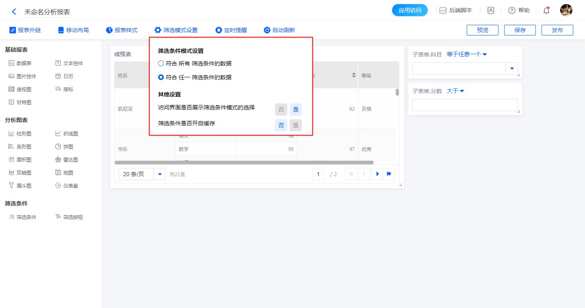Add a 饼图 pie chart component

pyautogui.click(x=64, y=146)
